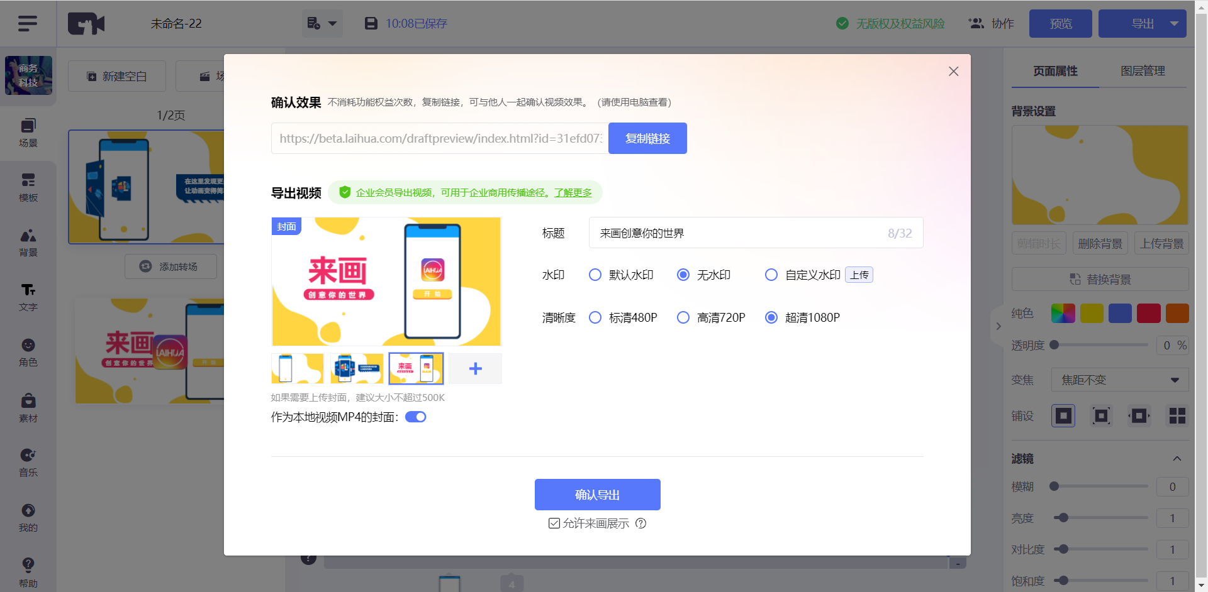Click 新建空白 button
The width and height of the screenshot is (1208, 592).
point(117,76)
